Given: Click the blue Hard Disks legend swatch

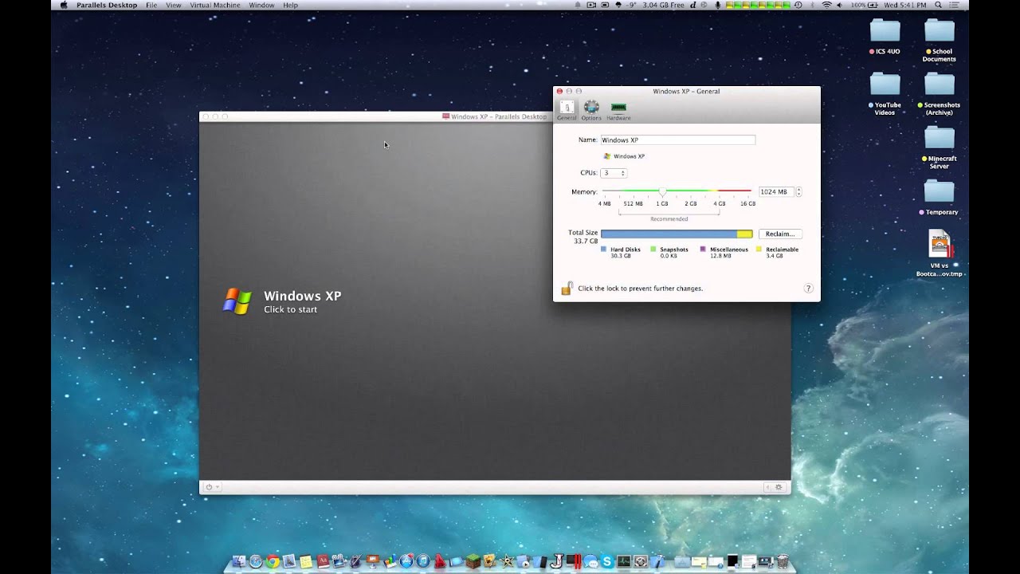Looking at the screenshot, I should [604, 250].
